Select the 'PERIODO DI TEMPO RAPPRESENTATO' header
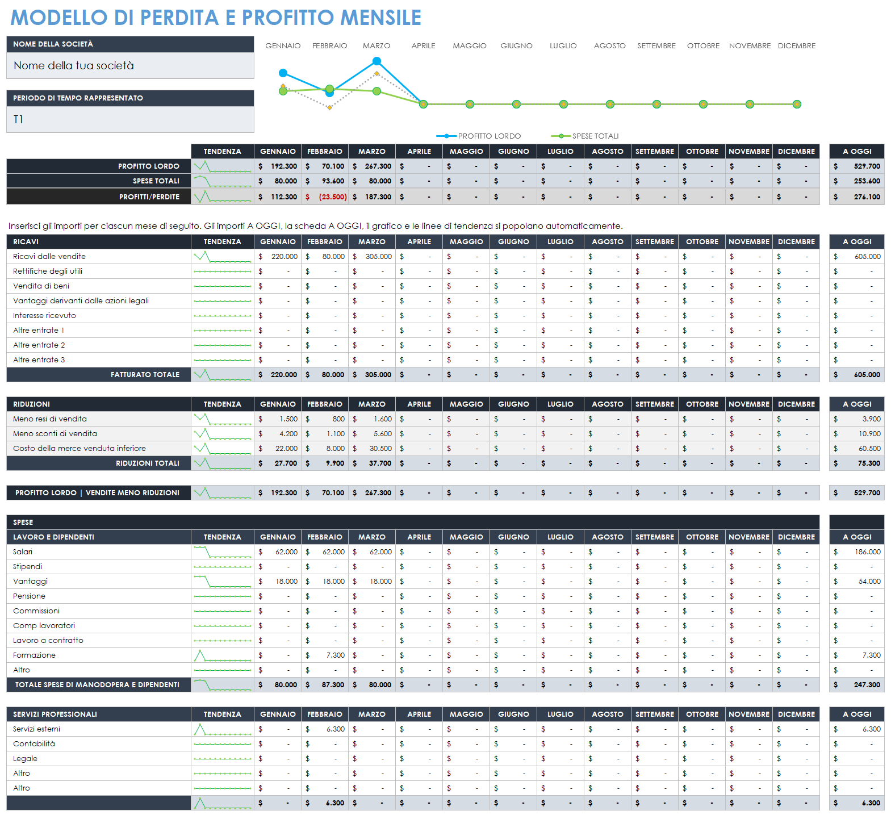Image resolution: width=891 pixels, height=819 pixels. pos(130,98)
